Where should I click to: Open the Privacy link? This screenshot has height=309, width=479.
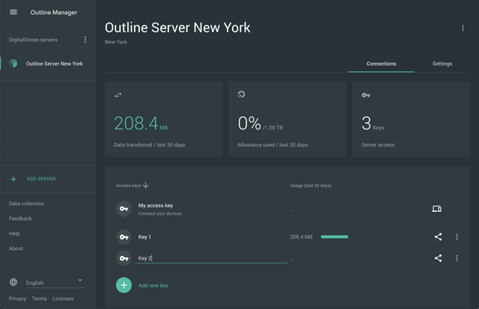click(x=17, y=299)
